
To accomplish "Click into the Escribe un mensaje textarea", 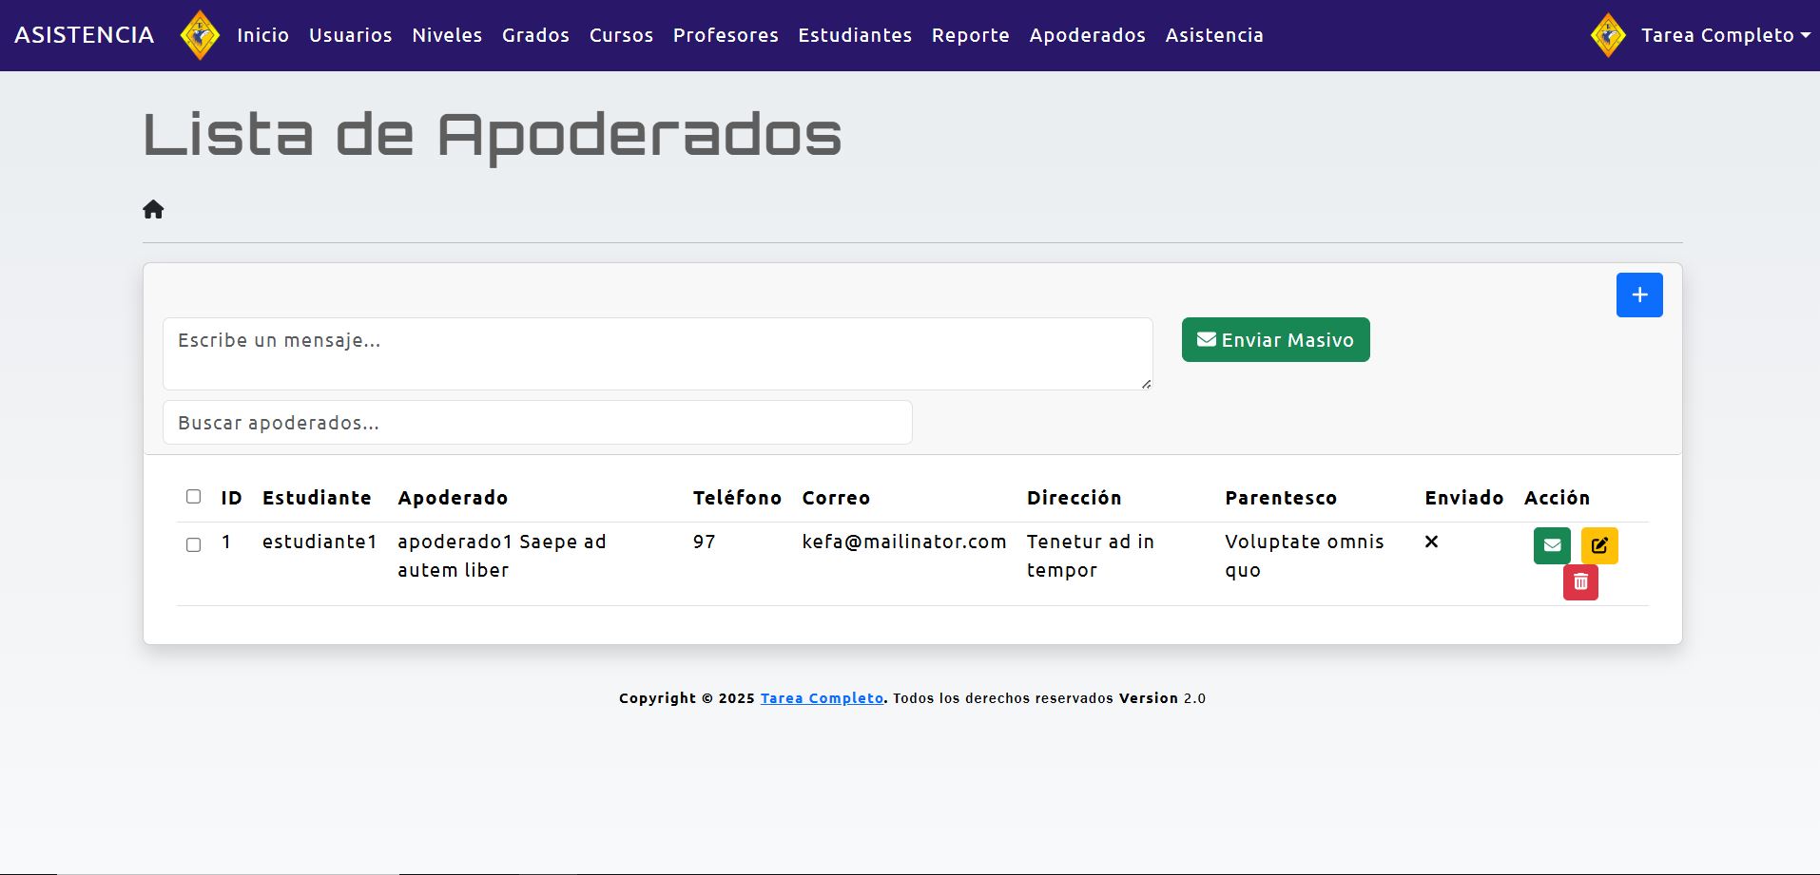I will [657, 353].
